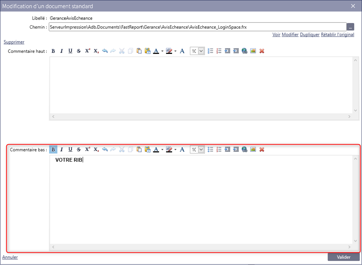
Task: Click strikethrough icon in Commentaire haut toolbar
Action: [79, 51]
